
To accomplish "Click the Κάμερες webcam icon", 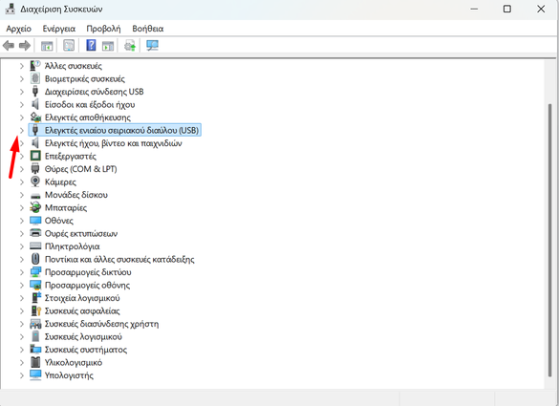I will (x=35, y=182).
